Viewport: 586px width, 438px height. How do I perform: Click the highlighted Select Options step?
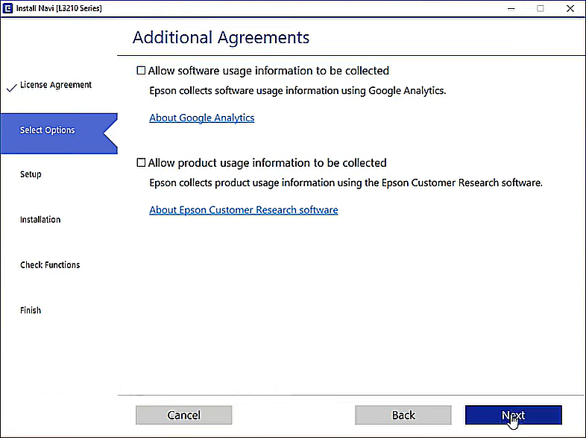pos(48,130)
